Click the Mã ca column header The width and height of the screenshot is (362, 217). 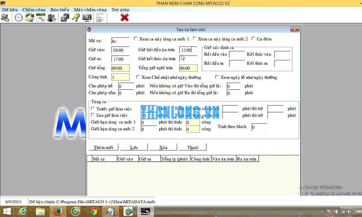104,159
